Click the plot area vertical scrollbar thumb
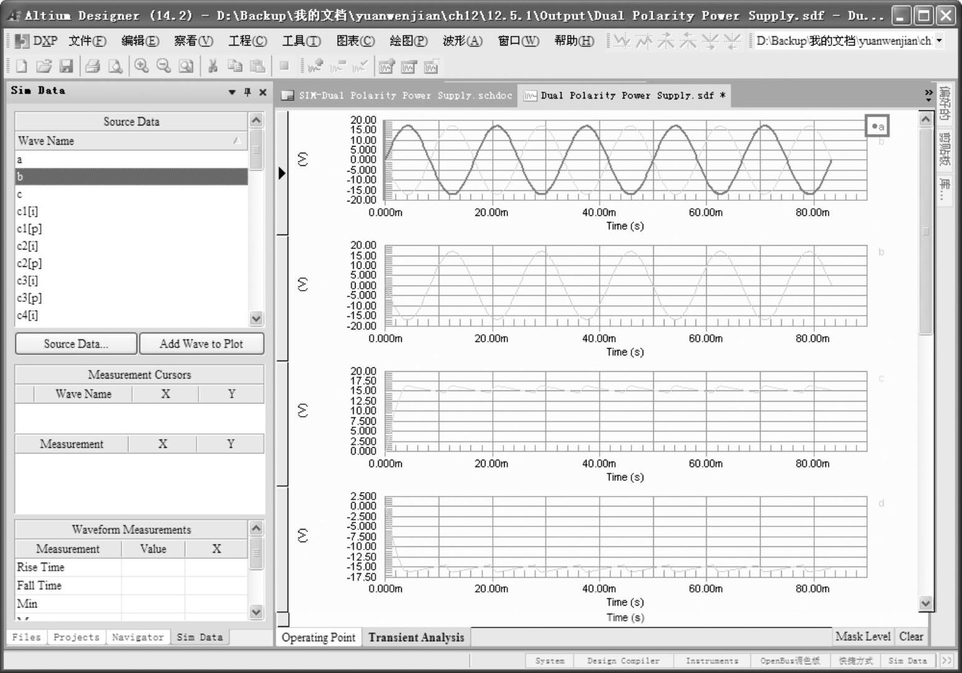Viewport: 962px width, 673px height. point(926,231)
